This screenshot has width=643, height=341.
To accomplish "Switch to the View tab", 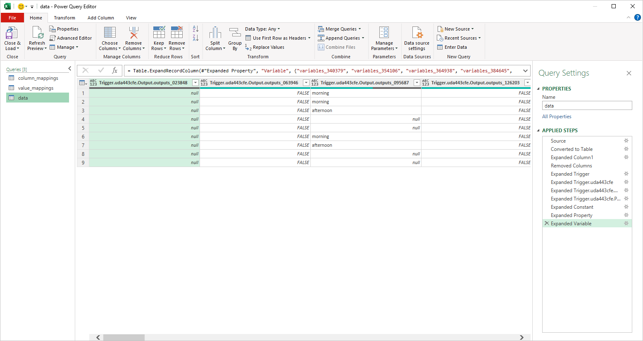I will (x=131, y=18).
